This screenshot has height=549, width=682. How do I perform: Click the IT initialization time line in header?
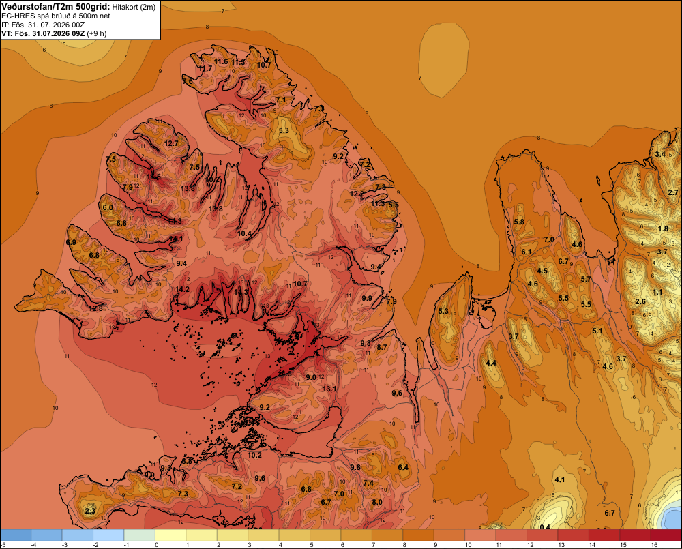43,25
